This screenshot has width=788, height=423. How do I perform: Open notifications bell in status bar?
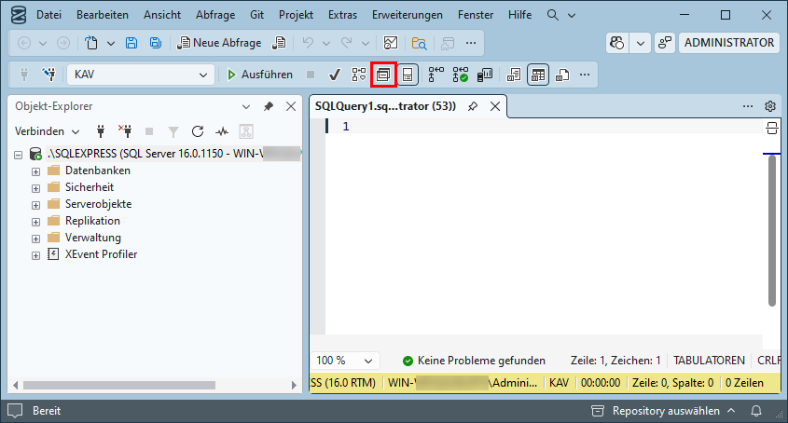tap(756, 411)
